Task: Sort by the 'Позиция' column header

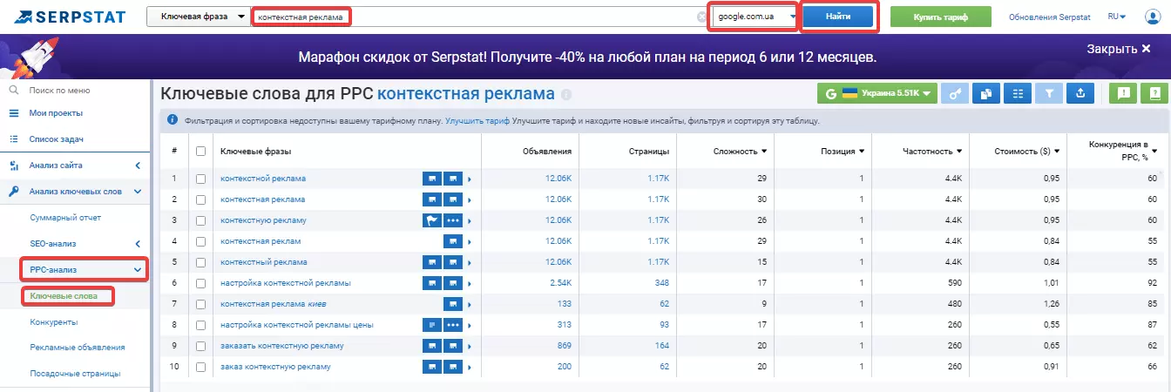Action: click(843, 151)
